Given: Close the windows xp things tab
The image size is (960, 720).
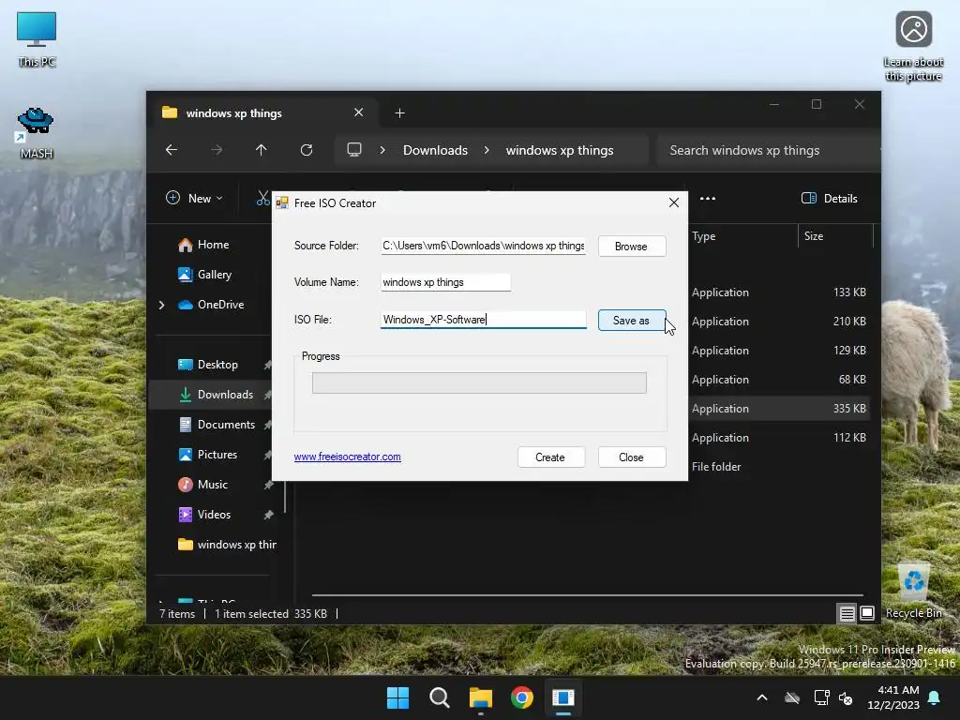Looking at the screenshot, I should (x=359, y=112).
